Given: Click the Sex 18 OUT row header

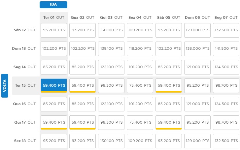Looking at the screenshot, I should pos(25,141).
